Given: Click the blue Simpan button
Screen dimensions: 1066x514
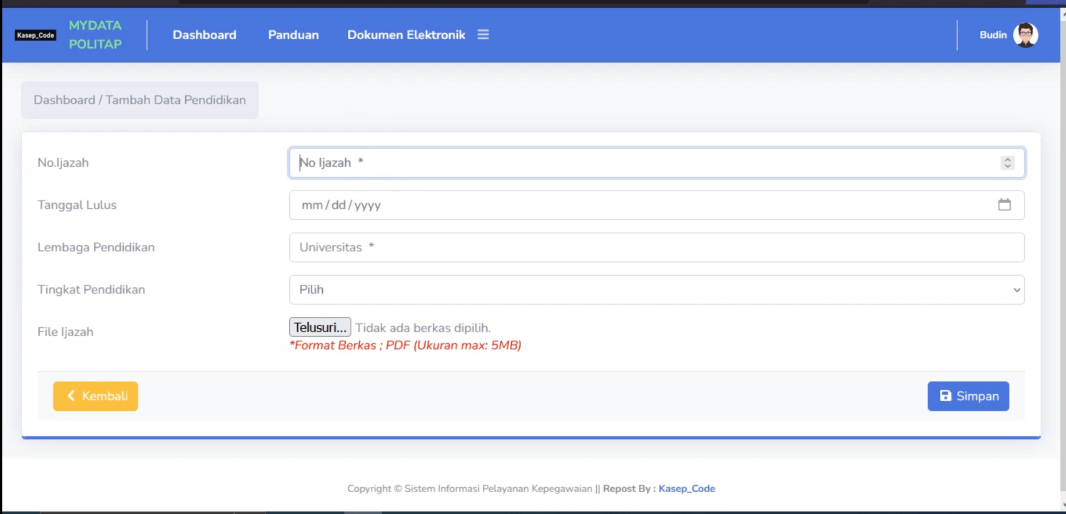Looking at the screenshot, I should click(x=968, y=396).
